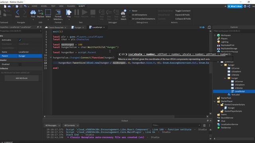
Task: Open the PLUGINS ribbon tab
Action: [x=71, y=6]
